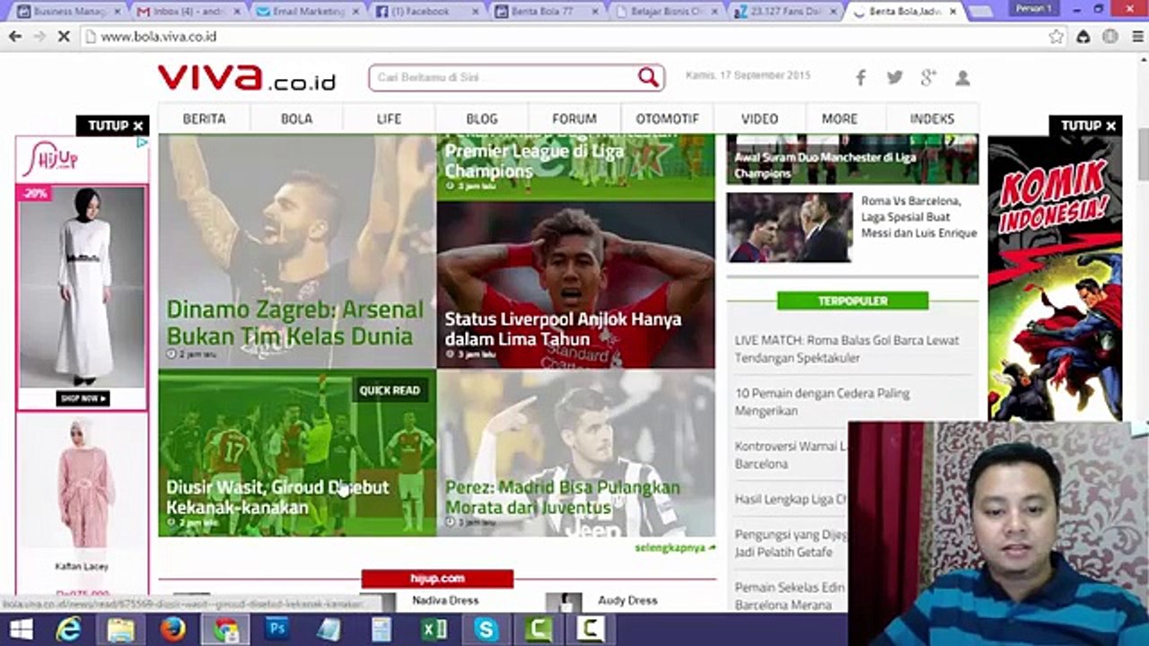This screenshot has width=1149, height=646.
Task: Open Excel from taskbar
Action: (434, 630)
